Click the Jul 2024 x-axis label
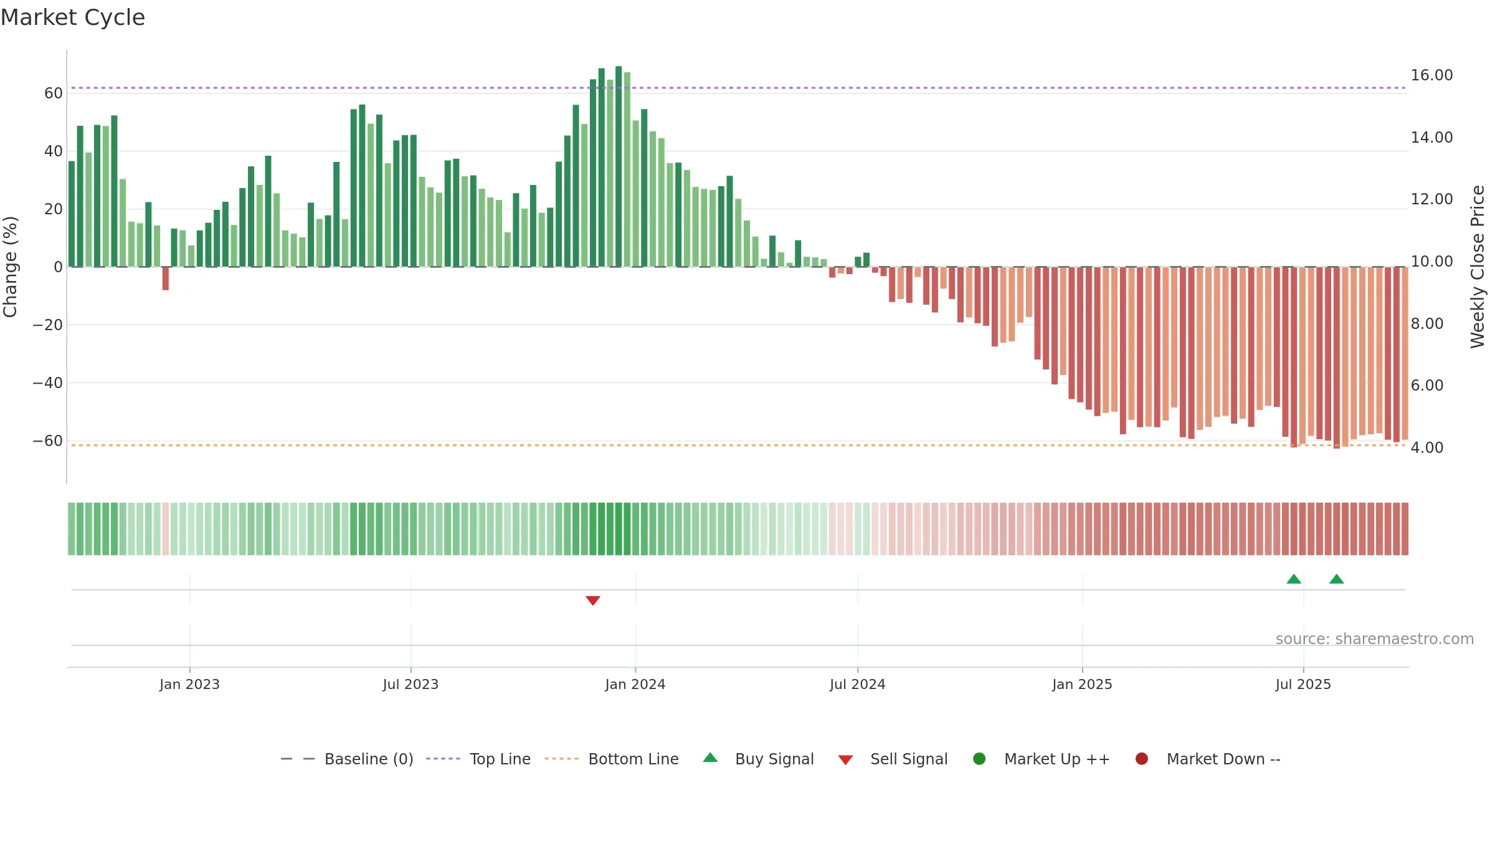The width and height of the screenshot is (1495, 841). 857,684
